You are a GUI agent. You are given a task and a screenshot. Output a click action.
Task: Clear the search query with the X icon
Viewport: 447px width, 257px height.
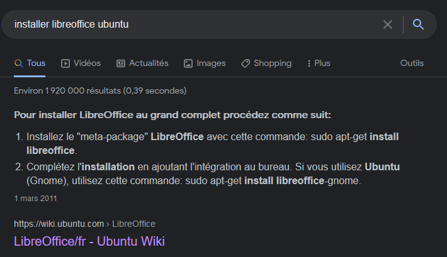tap(388, 25)
